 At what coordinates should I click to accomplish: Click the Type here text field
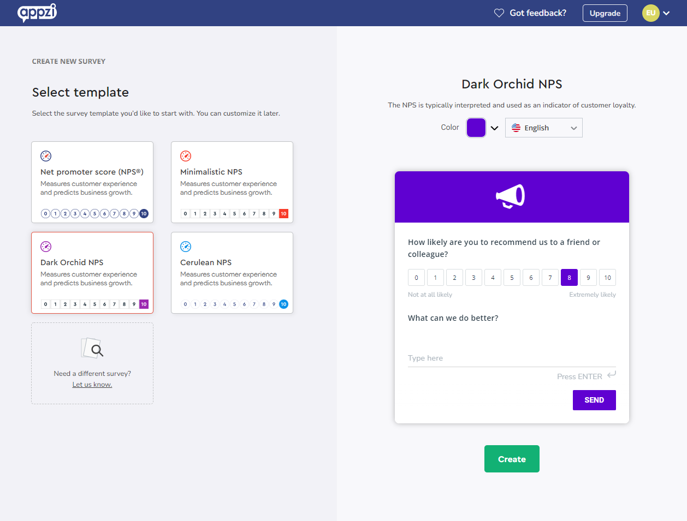[x=512, y=358]
